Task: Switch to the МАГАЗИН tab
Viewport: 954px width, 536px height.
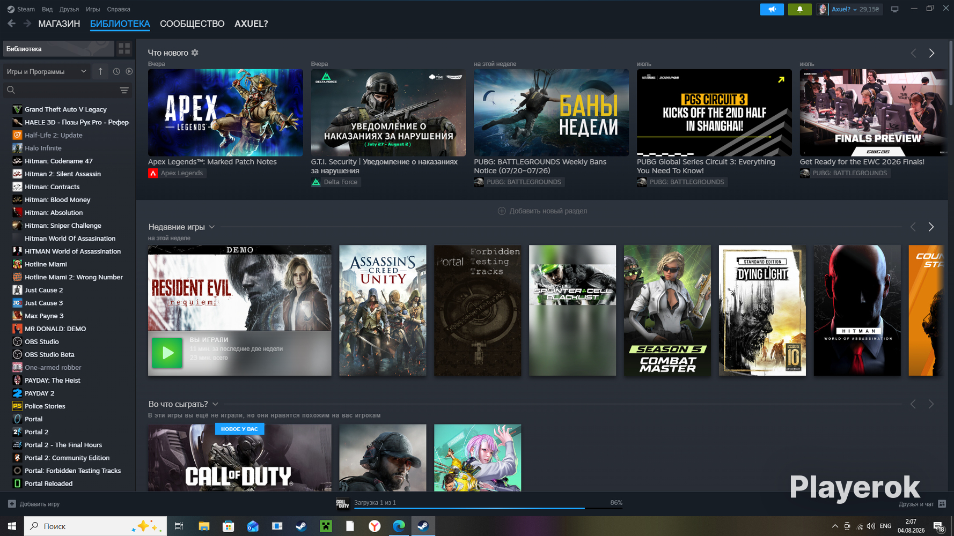Action: coord(59,24)
